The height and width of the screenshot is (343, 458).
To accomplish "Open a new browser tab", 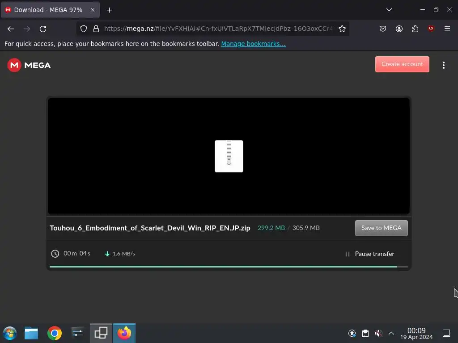I will click(109, 10).
